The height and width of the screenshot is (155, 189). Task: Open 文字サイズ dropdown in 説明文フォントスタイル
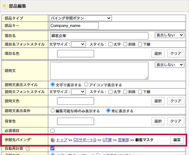[78, 92]
